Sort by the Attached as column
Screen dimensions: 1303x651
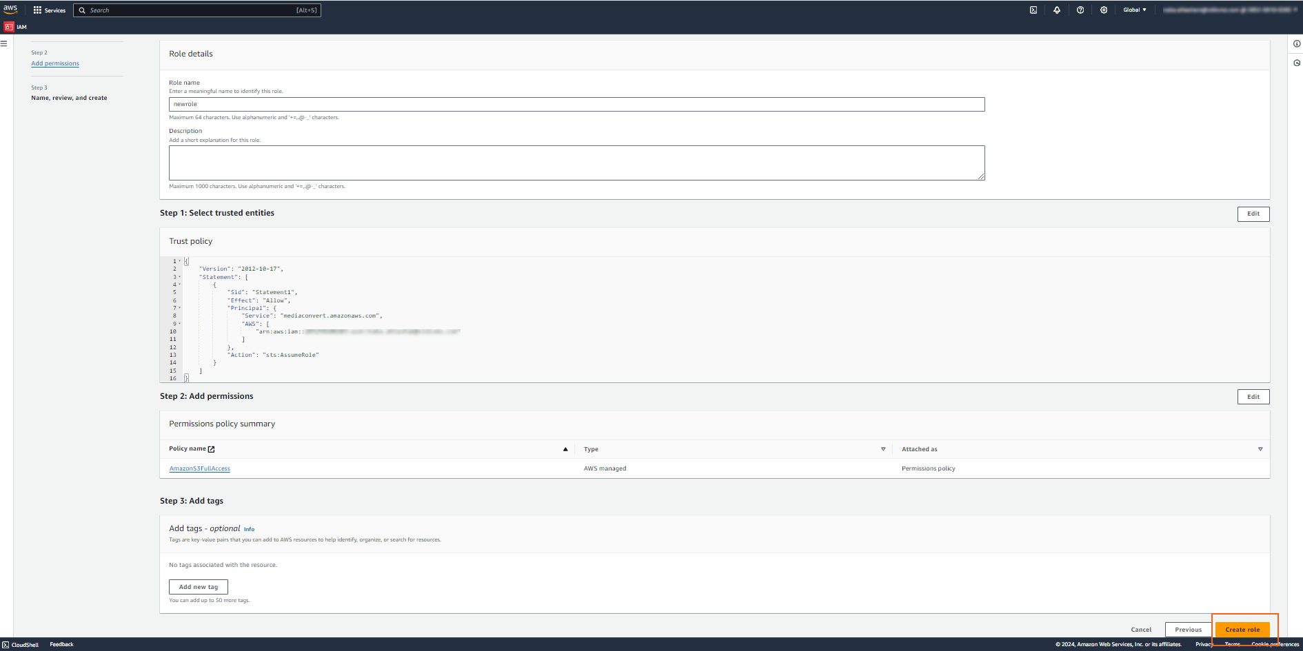[x=1260, y=449]
